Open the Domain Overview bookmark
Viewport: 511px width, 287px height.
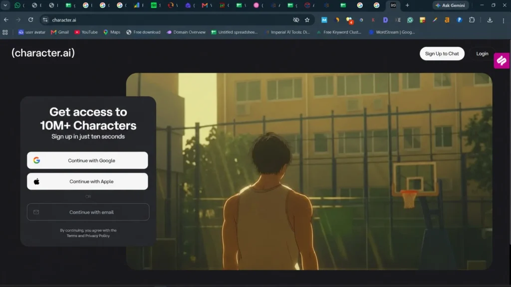pos(186,32)
